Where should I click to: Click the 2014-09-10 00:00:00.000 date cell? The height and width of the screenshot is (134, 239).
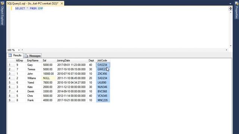tap(72, 91)
